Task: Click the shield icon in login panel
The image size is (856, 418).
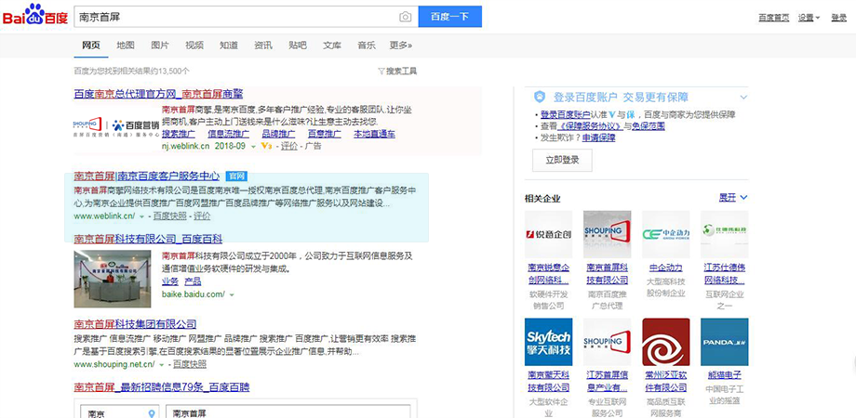Action: coord(540,97)
